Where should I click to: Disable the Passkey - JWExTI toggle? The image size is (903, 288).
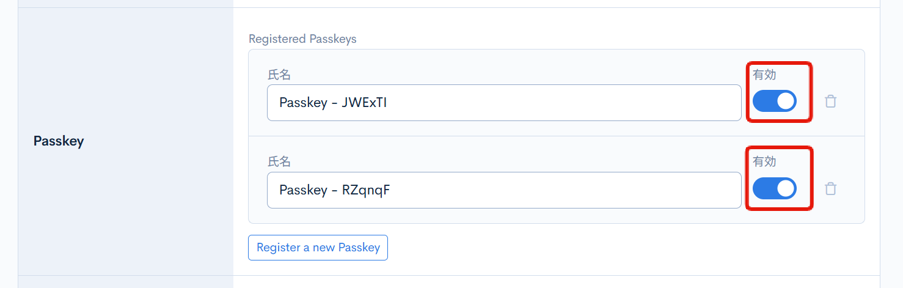774,101
